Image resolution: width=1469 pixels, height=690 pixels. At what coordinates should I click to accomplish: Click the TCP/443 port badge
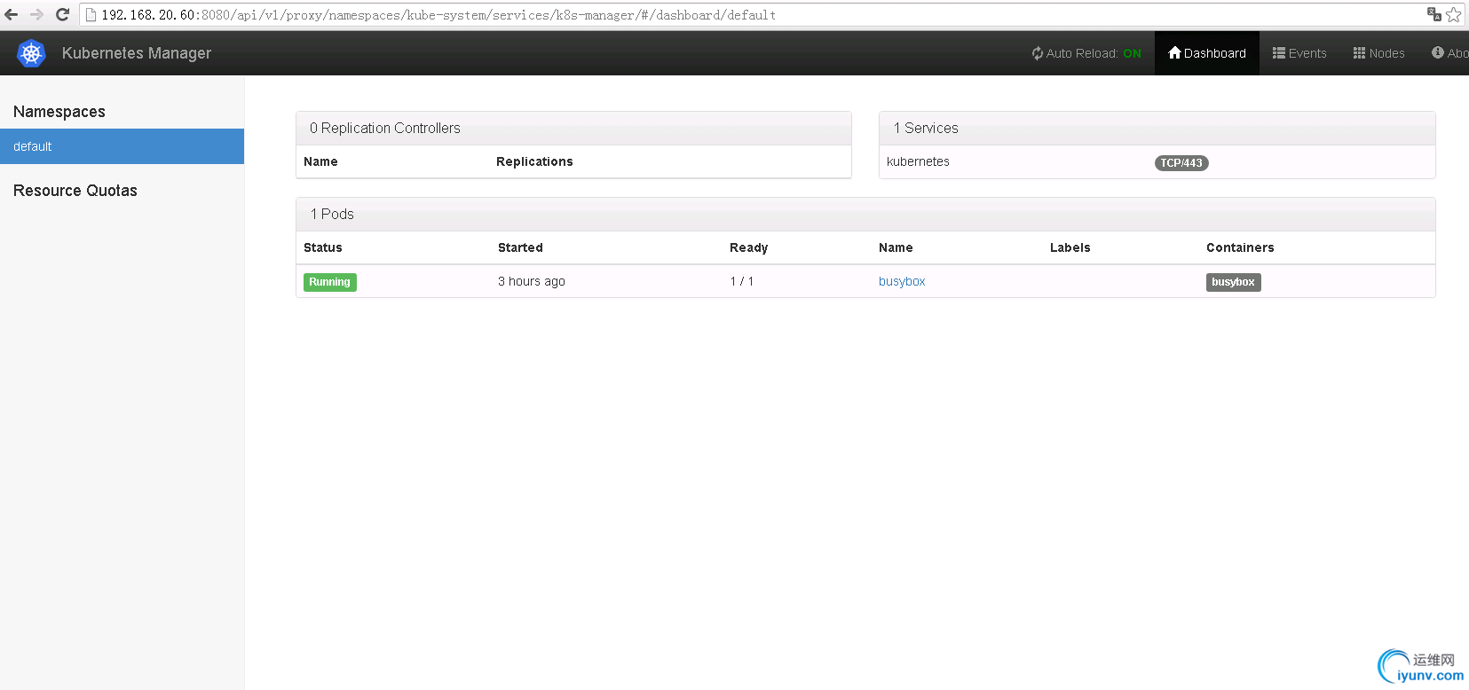click(x=1181, y=163)
